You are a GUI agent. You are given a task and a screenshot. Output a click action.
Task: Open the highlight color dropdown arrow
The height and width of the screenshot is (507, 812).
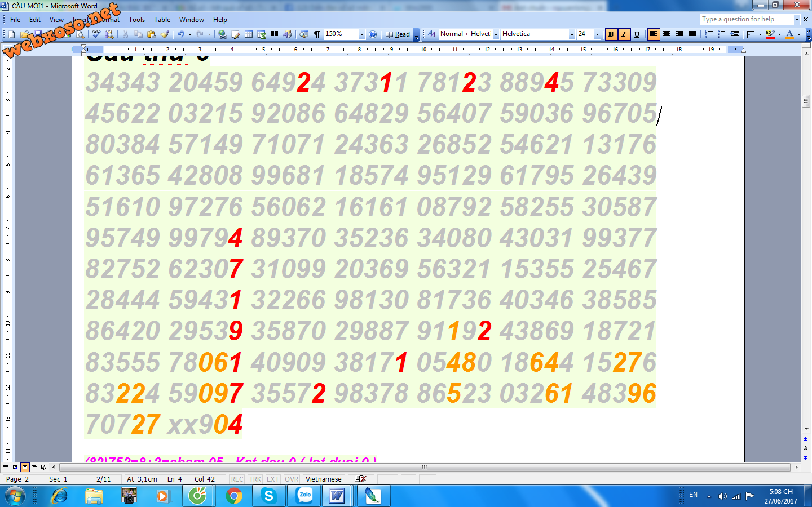point(779,34)
